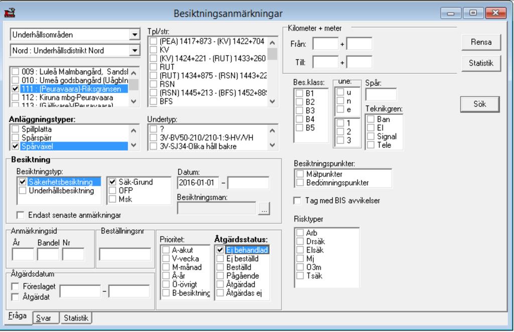Check Föreslaget under Åtgärdsdatum
Viewport: 514px width, 332px height.
pyautogui.click(x=15, y=286)
